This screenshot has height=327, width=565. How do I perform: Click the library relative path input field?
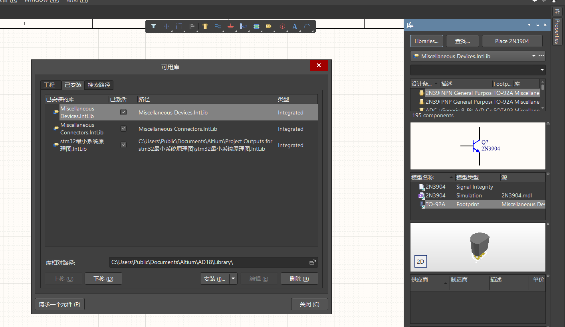(213, 262)
